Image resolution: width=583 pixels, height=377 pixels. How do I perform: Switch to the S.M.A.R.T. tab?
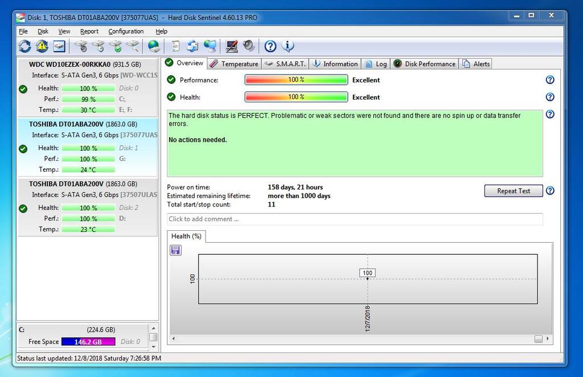(x=285, y=64)
